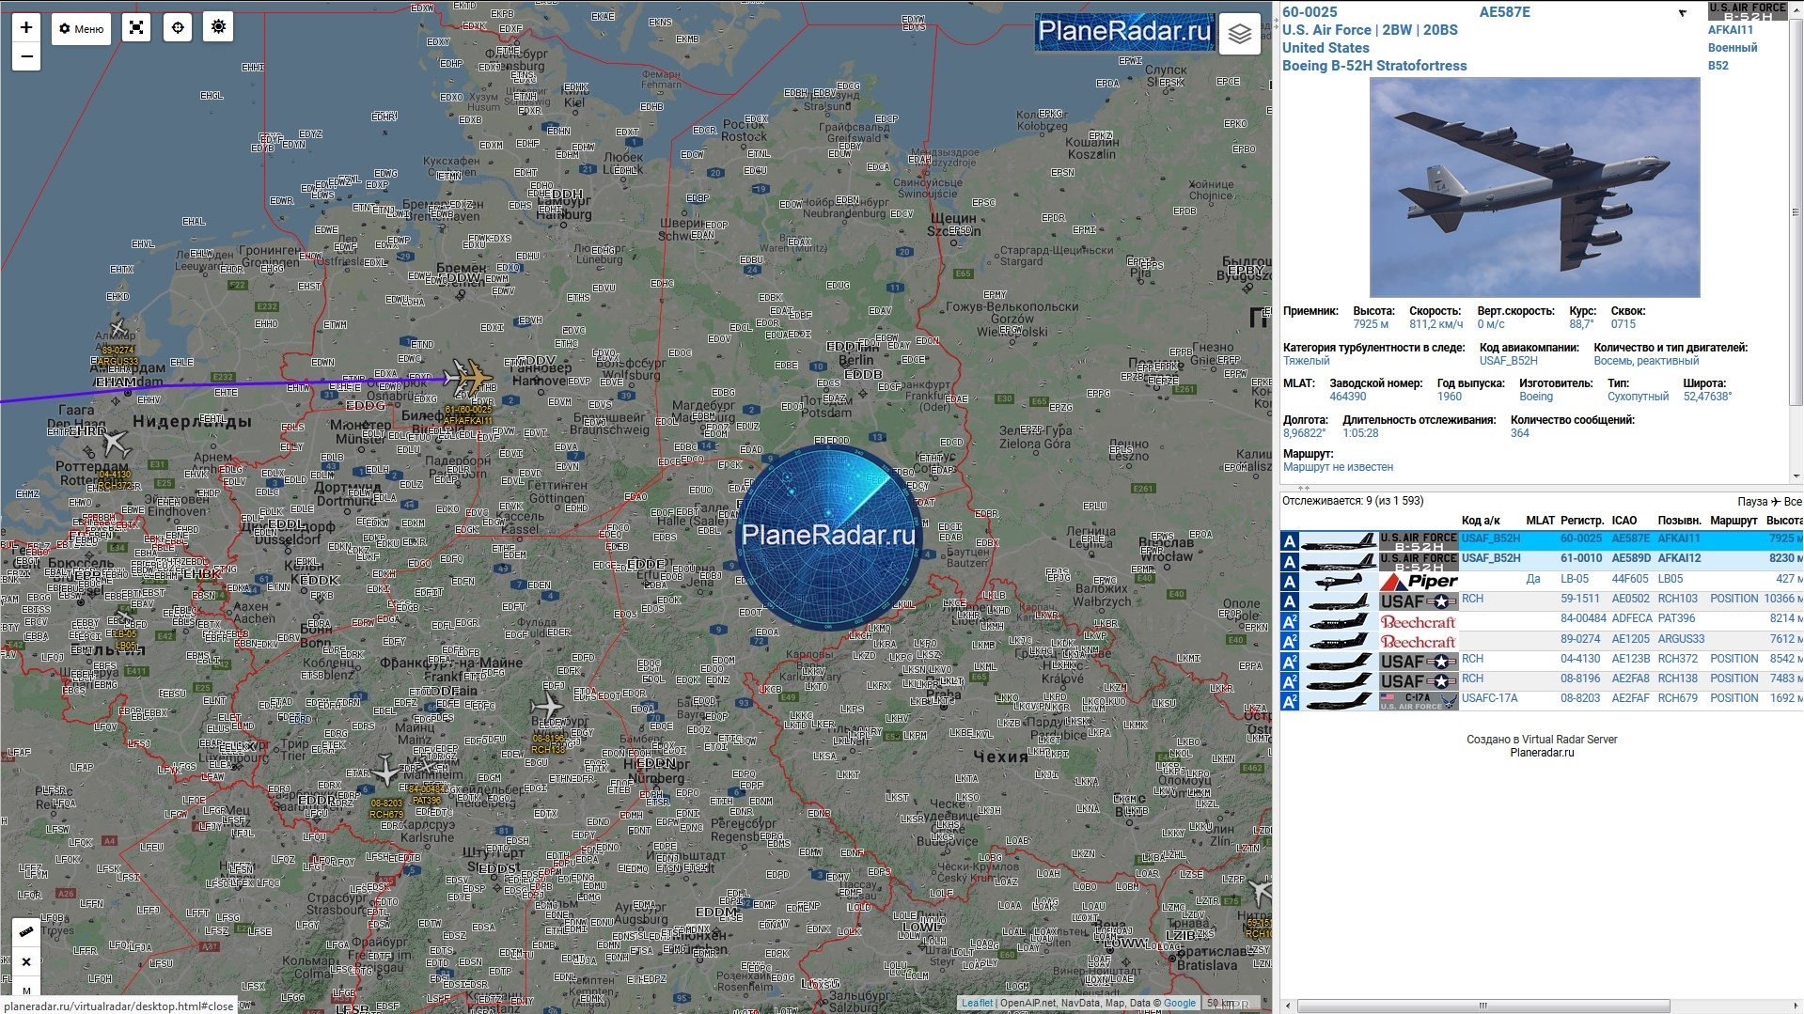Open the map layers selector

[1239, 34]
